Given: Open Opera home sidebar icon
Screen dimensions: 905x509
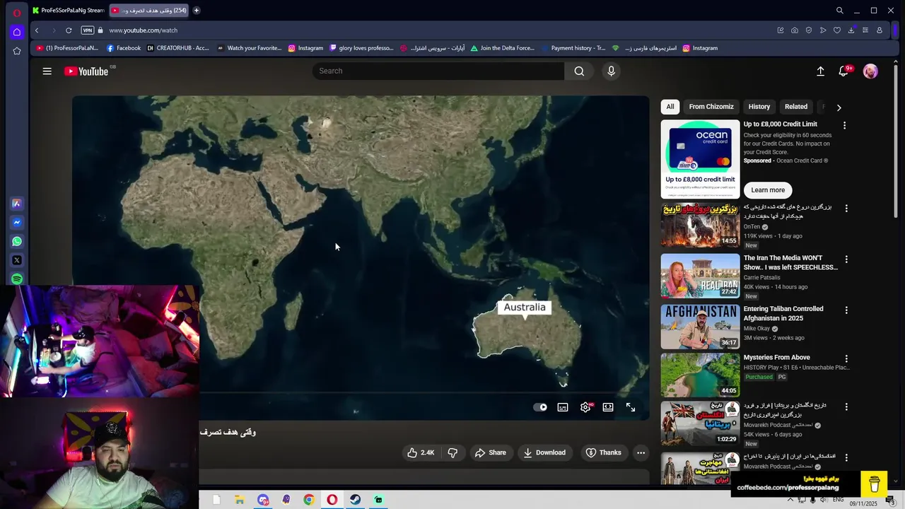Looking at the screenshot, I should tap(17, 32).
